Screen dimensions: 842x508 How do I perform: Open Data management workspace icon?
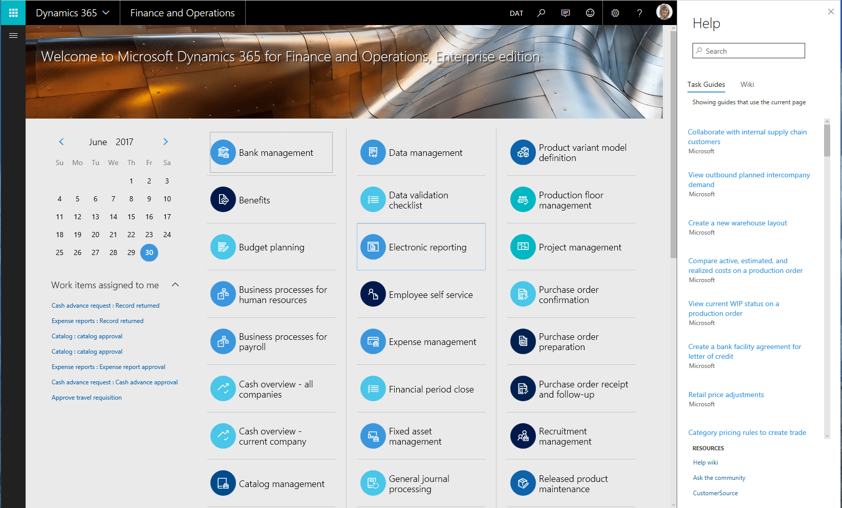[x=373, y=152]
